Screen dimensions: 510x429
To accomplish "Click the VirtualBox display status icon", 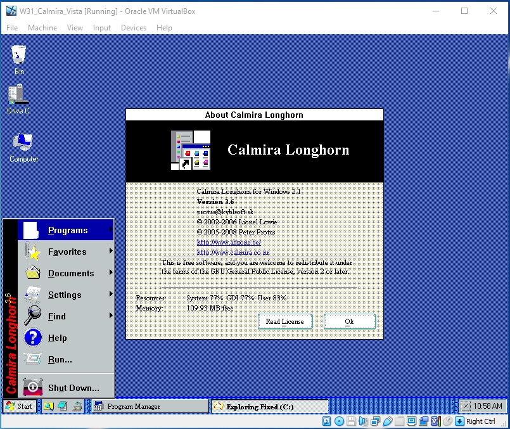I will [411, 421].
